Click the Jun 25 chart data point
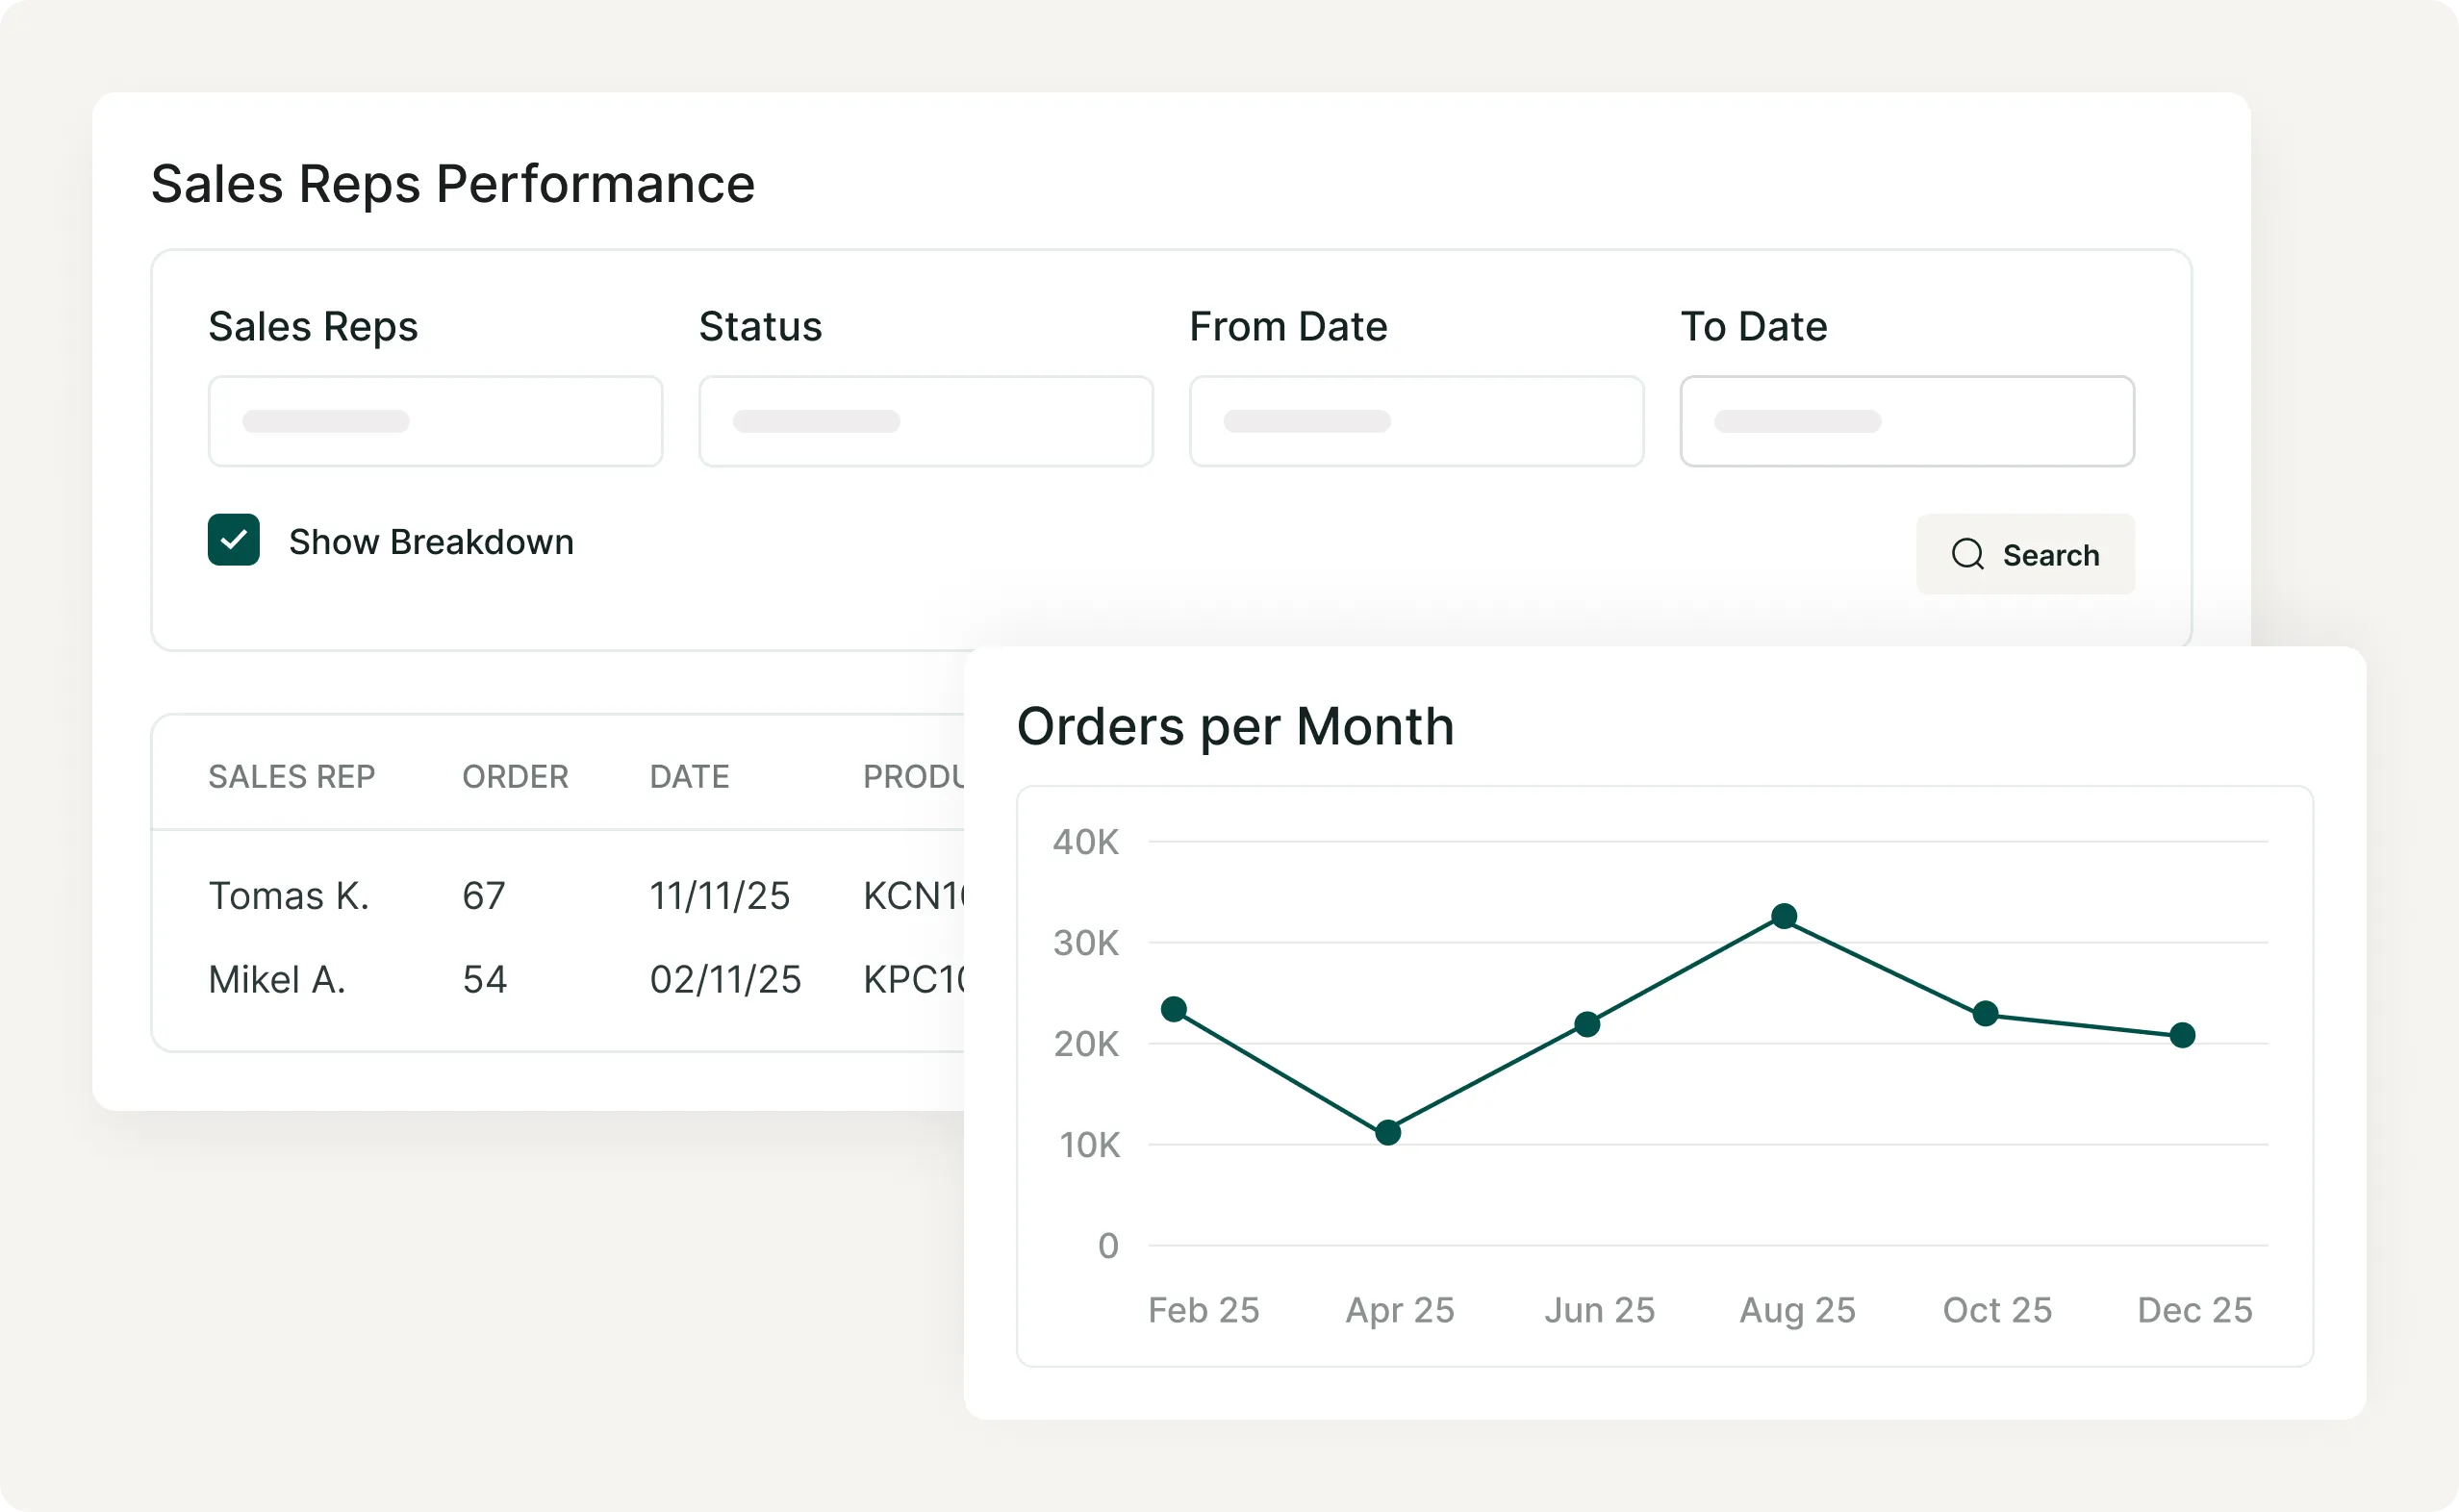This screenshot has width=2459, height=1512. (1587, 1024)
